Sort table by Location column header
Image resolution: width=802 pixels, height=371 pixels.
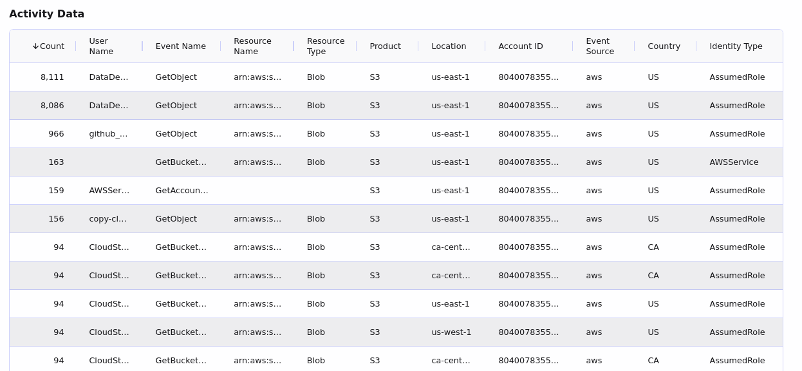449,46
